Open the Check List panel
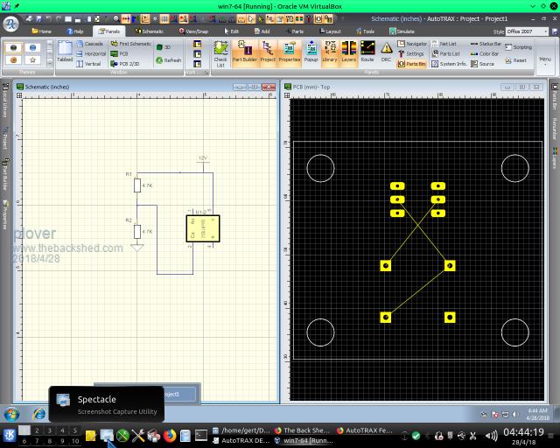The width and height of the screenshot is (560, 448). pos(220,52)
